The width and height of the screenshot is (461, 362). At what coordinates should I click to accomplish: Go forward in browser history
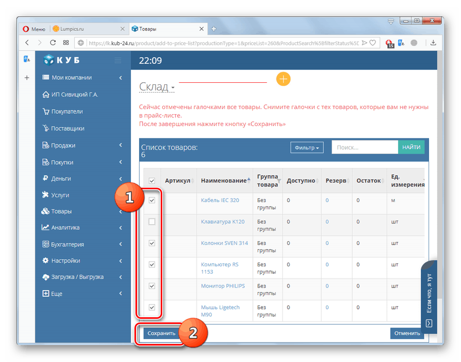[40, 43]
